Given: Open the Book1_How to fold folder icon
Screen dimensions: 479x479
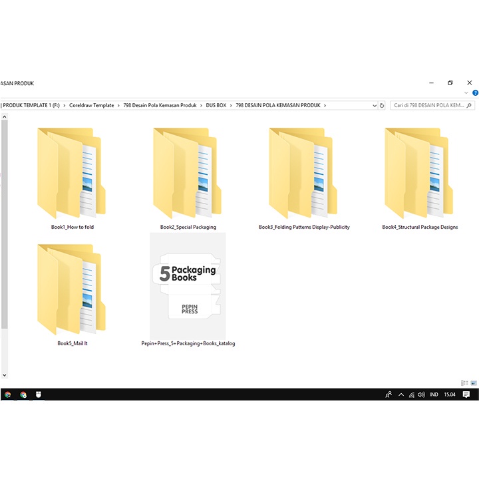Looking at the screenshot, I should 72,173.
